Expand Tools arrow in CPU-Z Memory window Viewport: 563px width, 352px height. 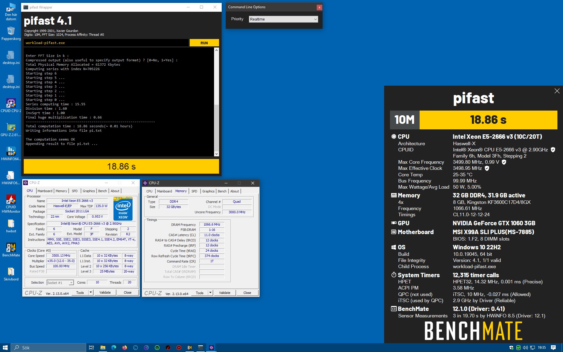tap(210, 293)
